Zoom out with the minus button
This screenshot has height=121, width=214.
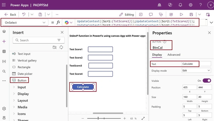click(x=83, y=118)
